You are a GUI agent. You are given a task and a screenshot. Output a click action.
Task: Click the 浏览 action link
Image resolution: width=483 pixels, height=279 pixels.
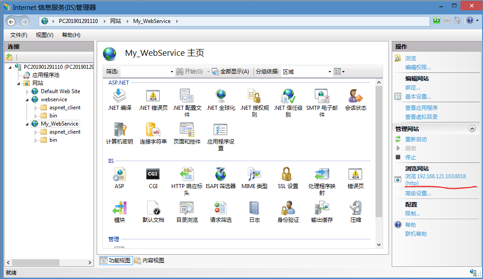pyautogui.click(x=410, y=58)
